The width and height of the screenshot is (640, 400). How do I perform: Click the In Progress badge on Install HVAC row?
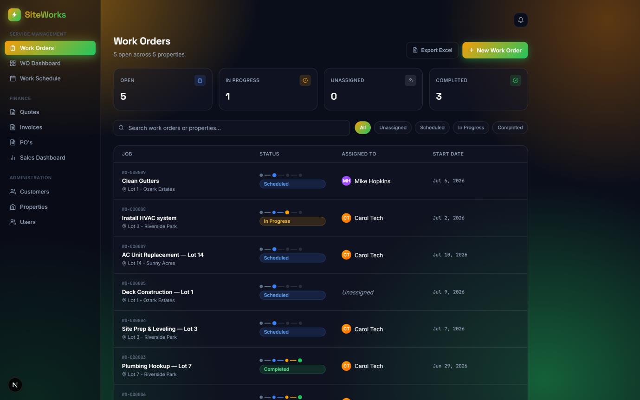(x=292, y=221)
